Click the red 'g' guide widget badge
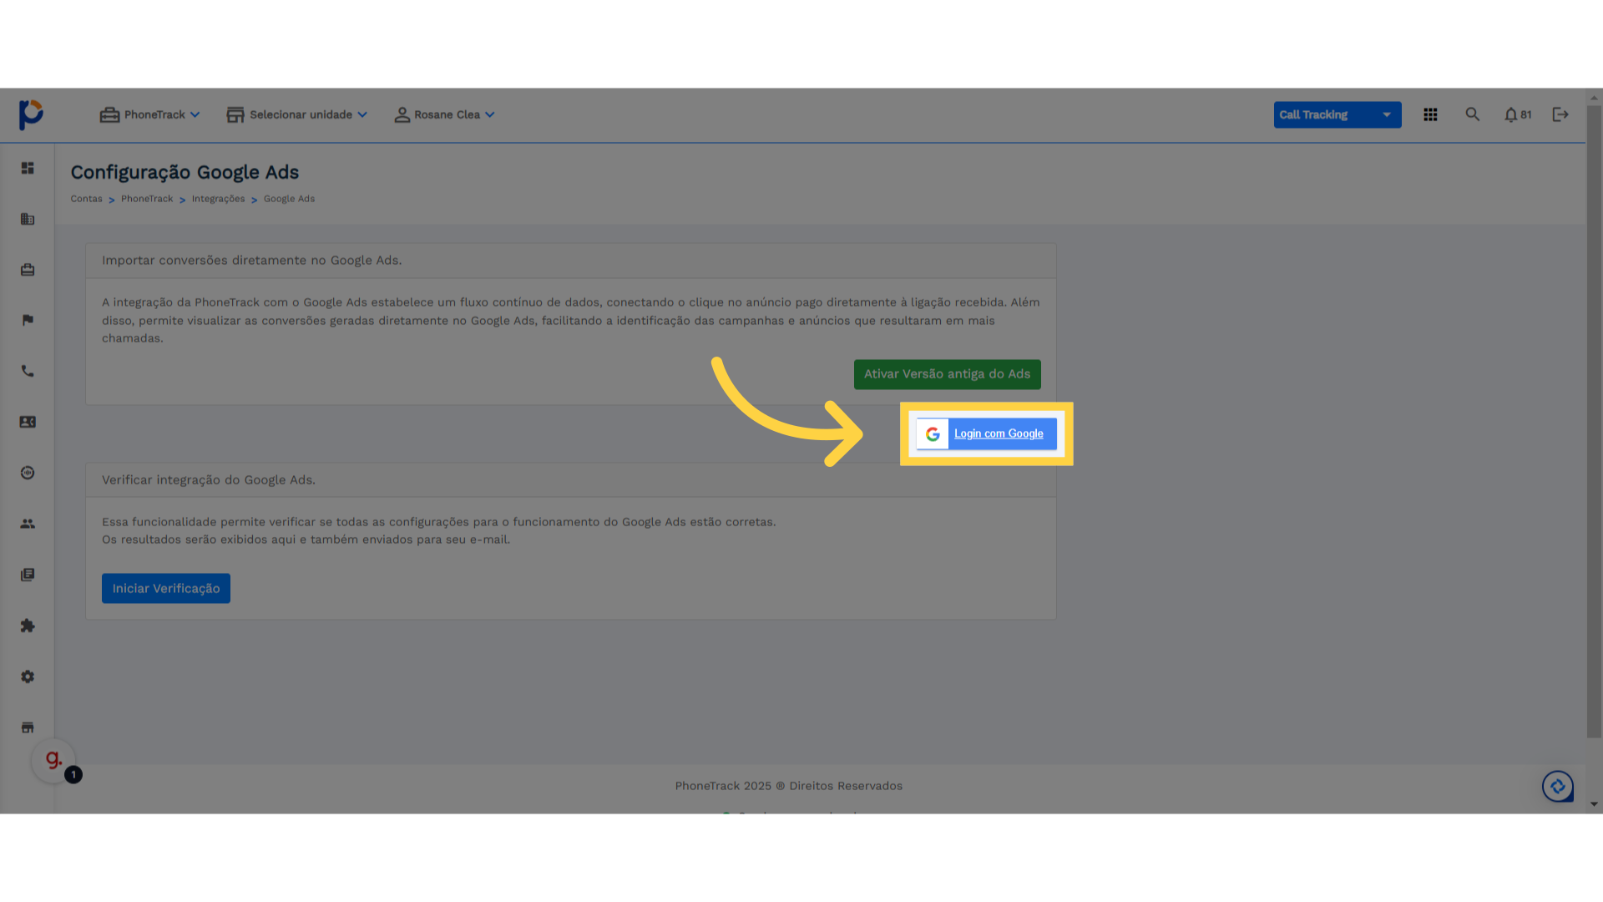Viewport: 1603px width, 902px height. (x=53, y=760)
